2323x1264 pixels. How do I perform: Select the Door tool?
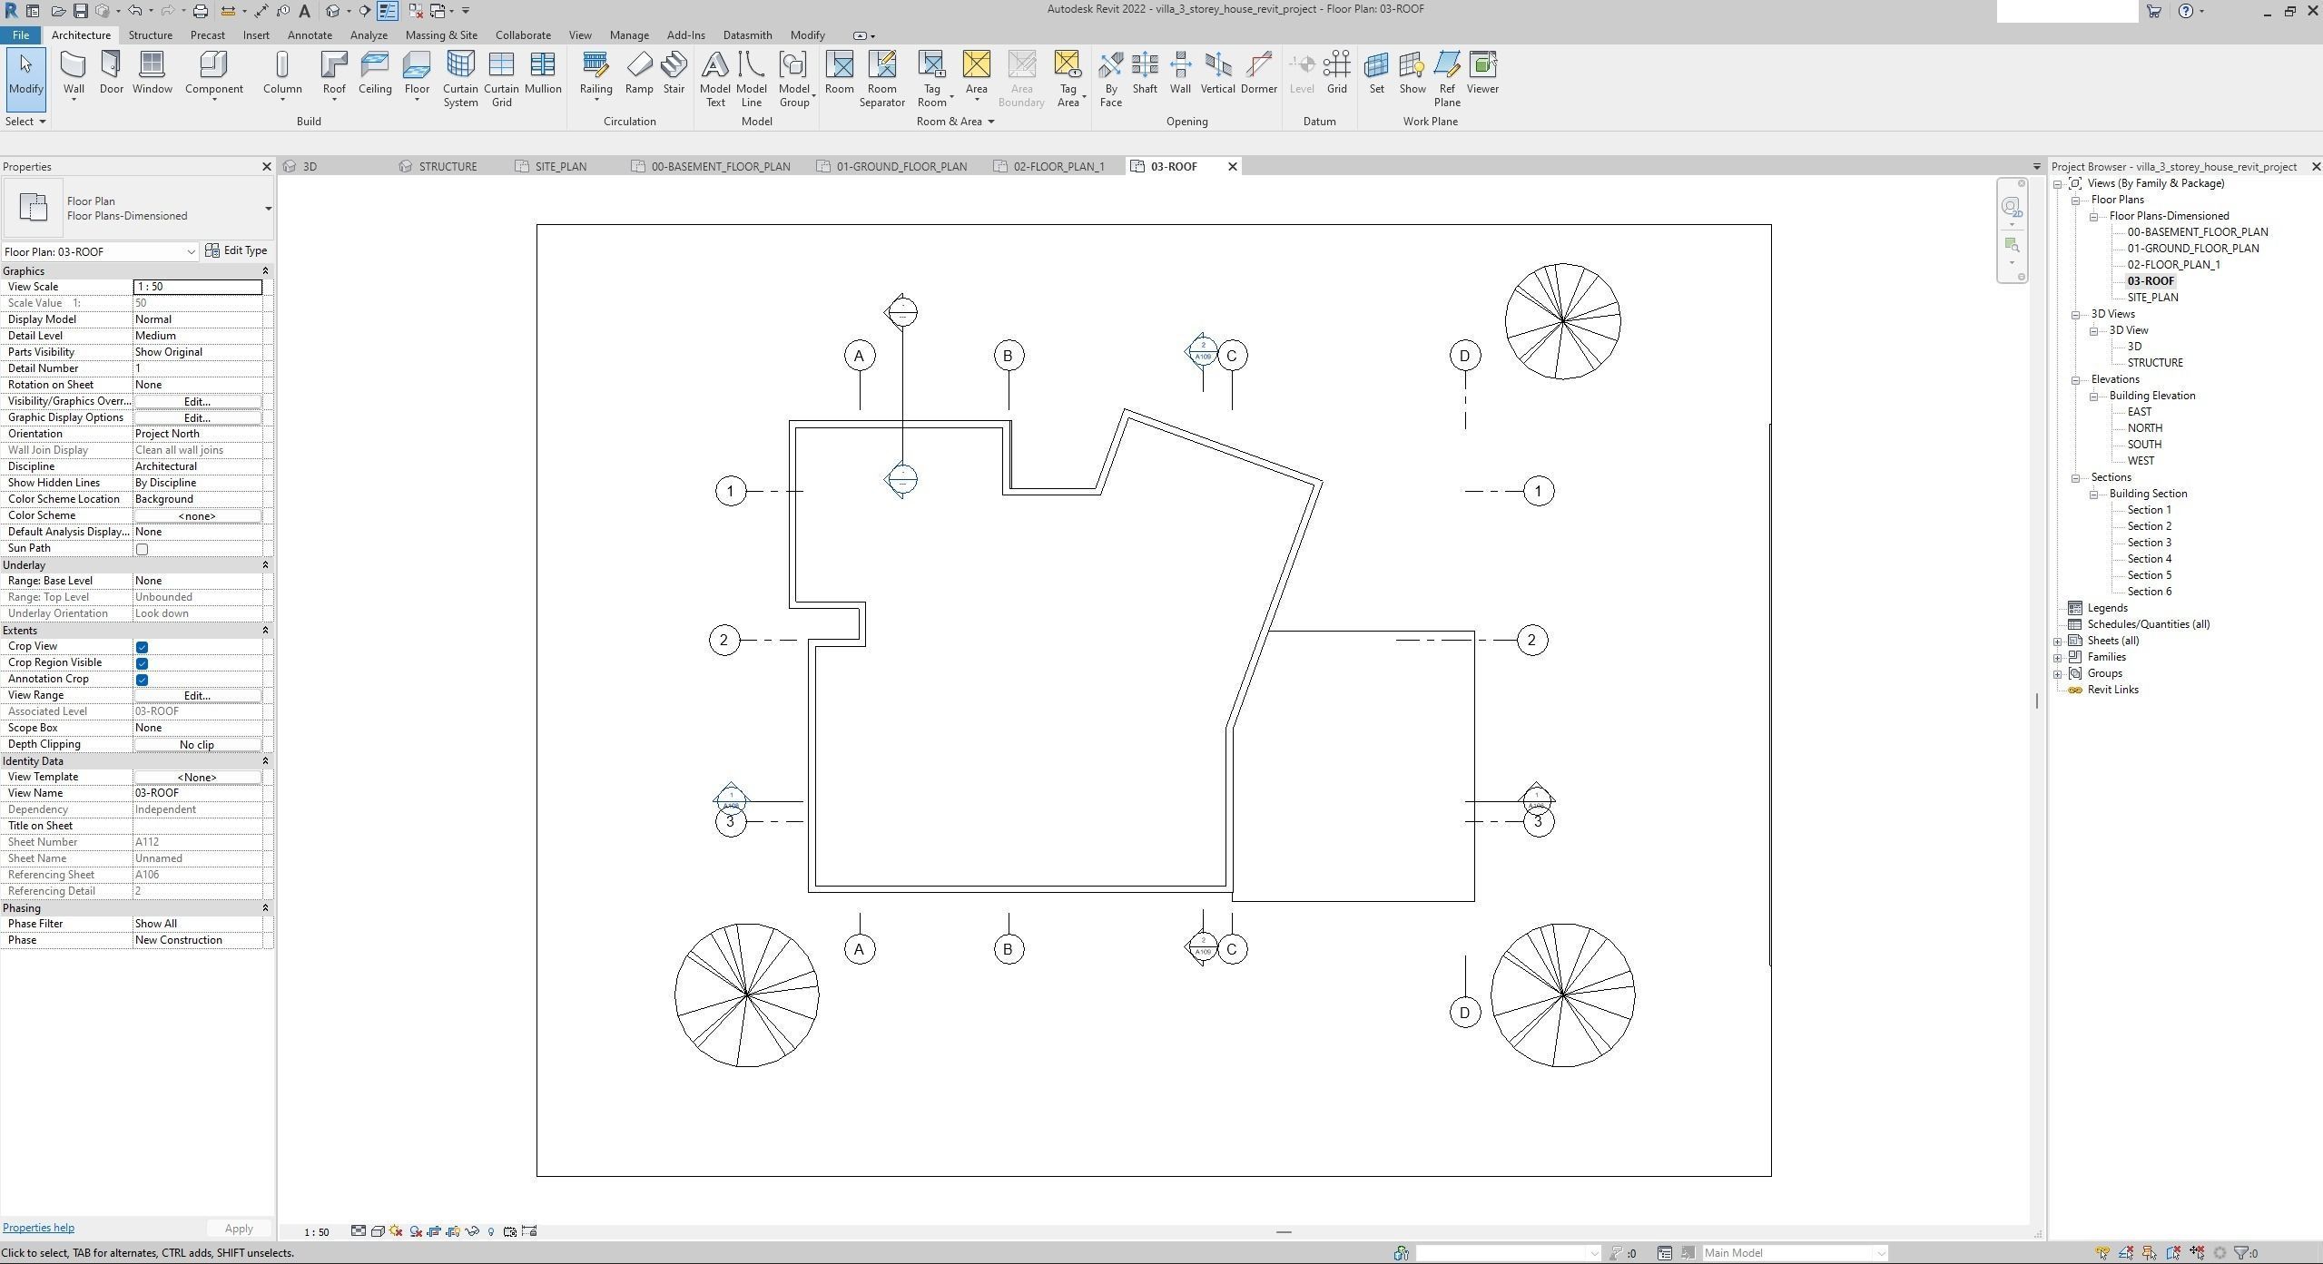112,73
